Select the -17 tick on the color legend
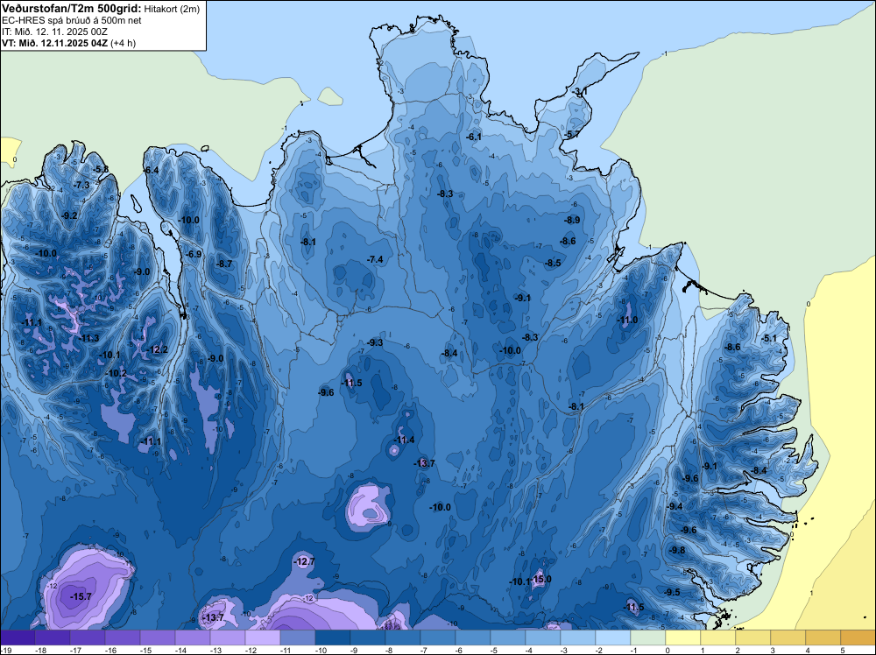This screenshot has width=876, height=655. pyautogui.click(x=75, y=650)
